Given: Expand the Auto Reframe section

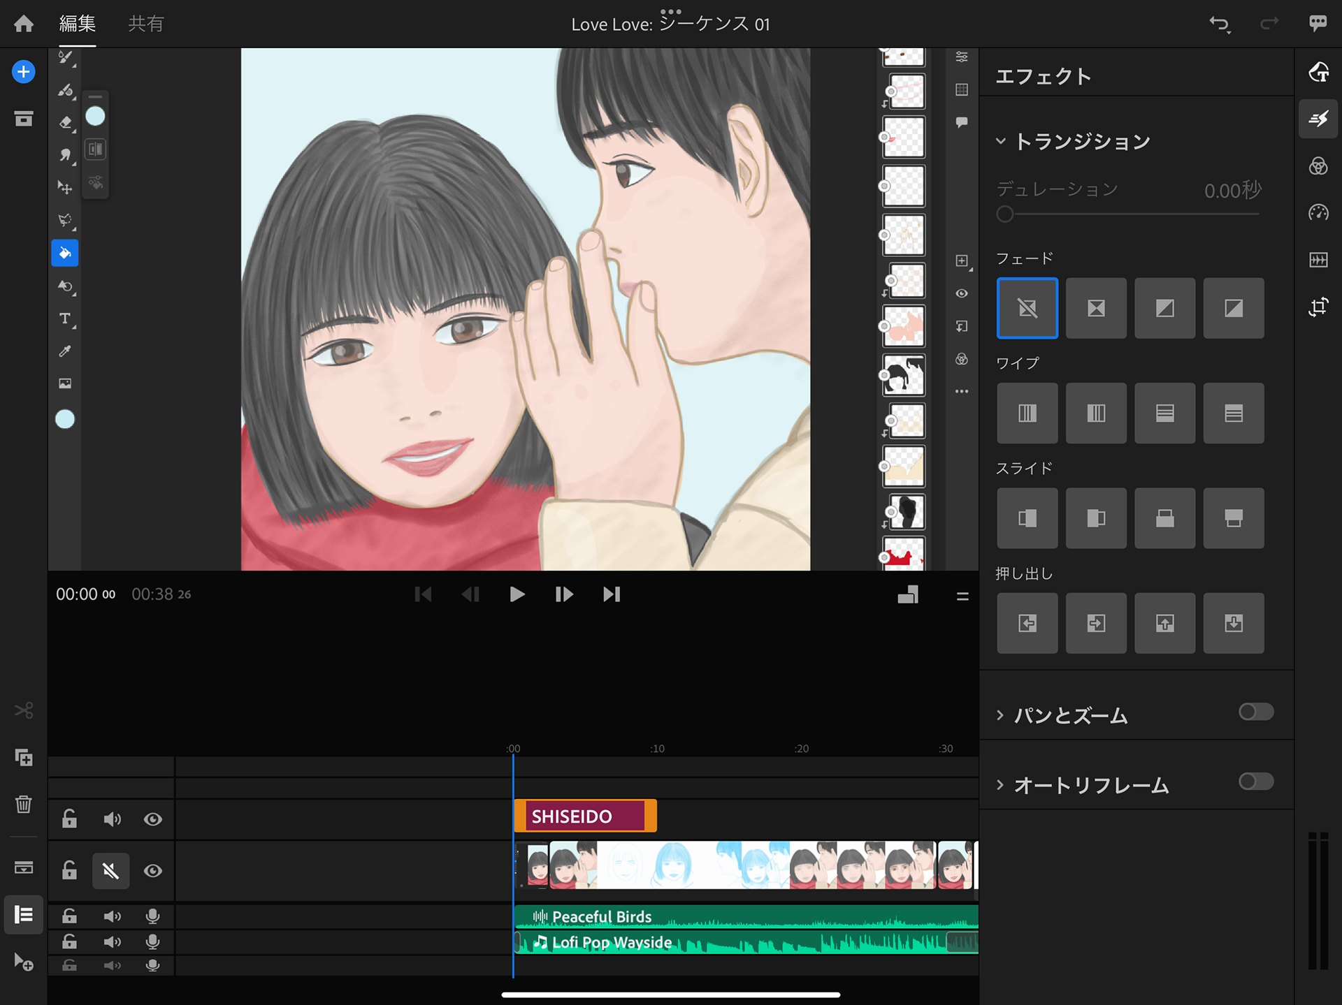Looking at the screenshot, I should point(1000,784).
